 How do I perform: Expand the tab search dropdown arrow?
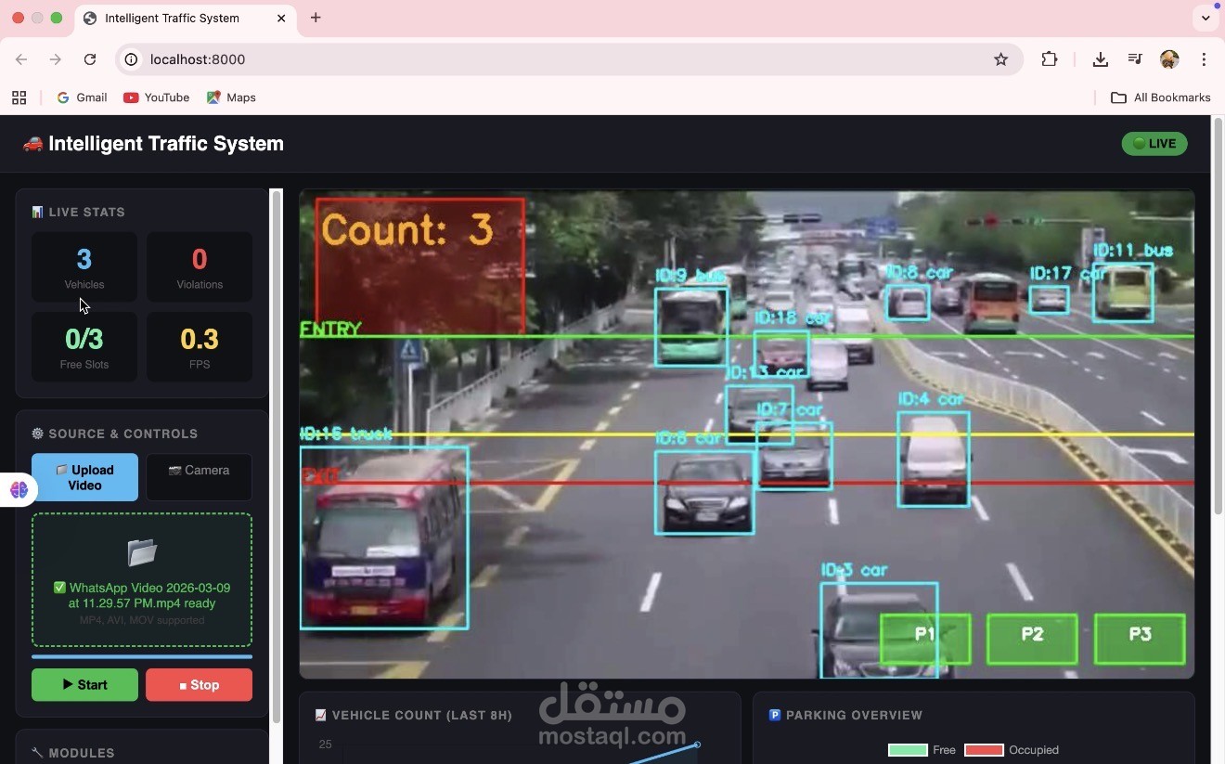click(x=1206, y=18)
